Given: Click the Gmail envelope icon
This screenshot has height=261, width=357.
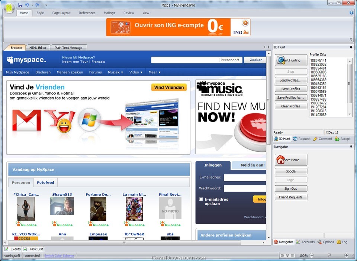Looking at the screenshot, I should (x=26, y=120).
